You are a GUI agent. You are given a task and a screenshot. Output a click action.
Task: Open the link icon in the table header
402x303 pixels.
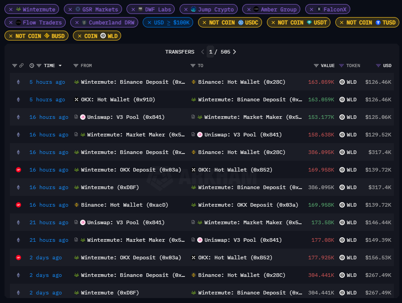(x=21, y=65)
